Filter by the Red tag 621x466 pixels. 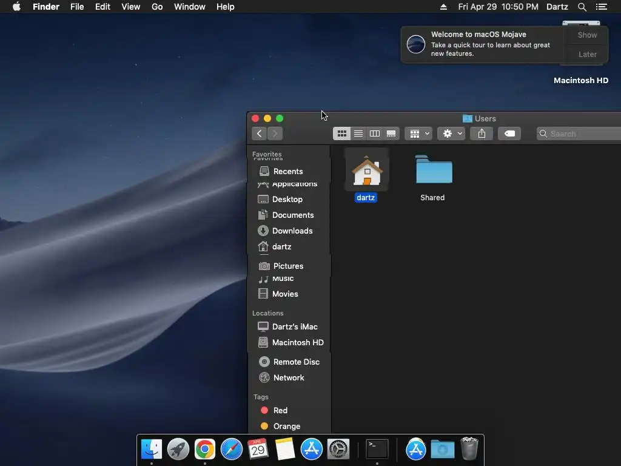(280, 411)
